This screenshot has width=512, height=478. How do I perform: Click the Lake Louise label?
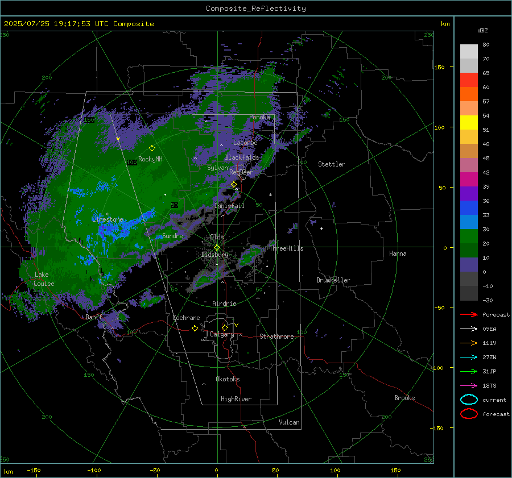tap(44, 279)
